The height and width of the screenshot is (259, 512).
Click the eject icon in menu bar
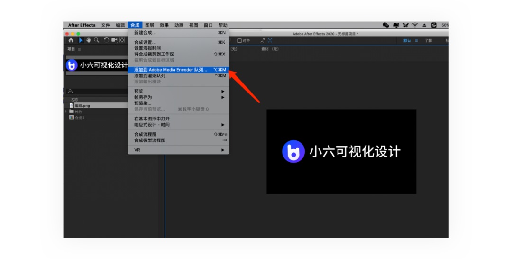coord(424,25)
